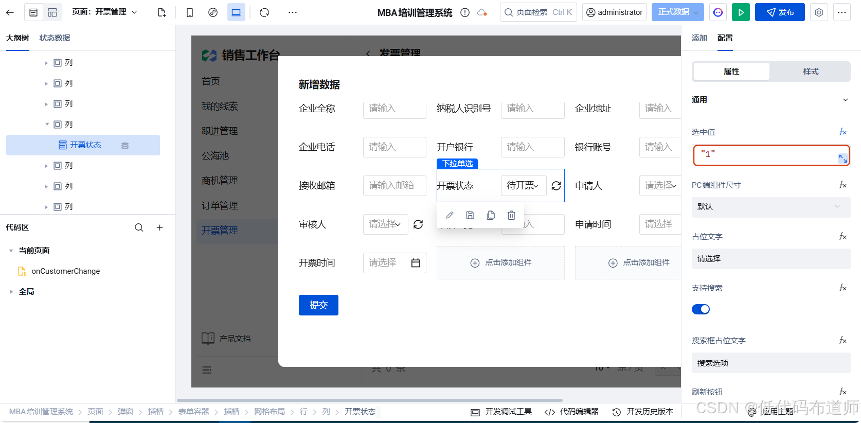Screen dimensions: 861x423
Task: Delete component with trash icon
Action: pos(511,215)
